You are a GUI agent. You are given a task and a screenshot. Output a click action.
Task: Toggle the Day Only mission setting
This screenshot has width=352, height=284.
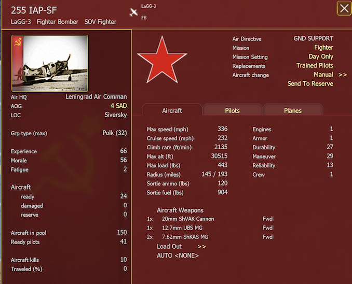[321, 56]
